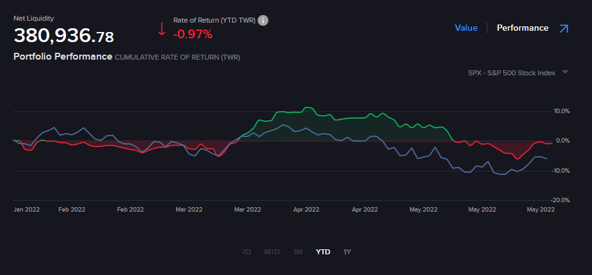This screenshot has width=592, height=275.
Task: Click the Net Liquidity amount 380,936.78
Action: [x=63, y=36]
